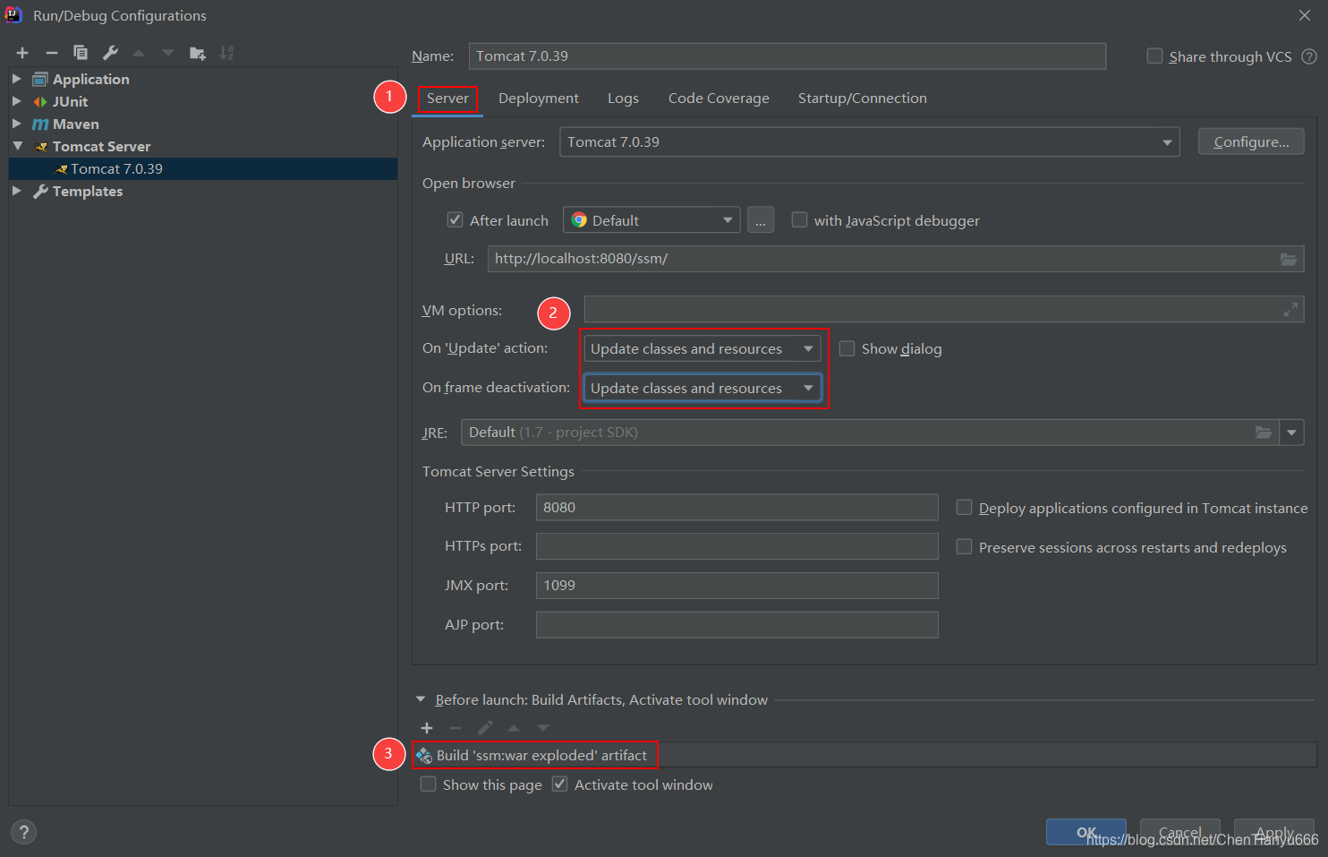Screen dimensions: 1328x857
Task: Click the Copy Configuration icon
Action: click(81, 53)
